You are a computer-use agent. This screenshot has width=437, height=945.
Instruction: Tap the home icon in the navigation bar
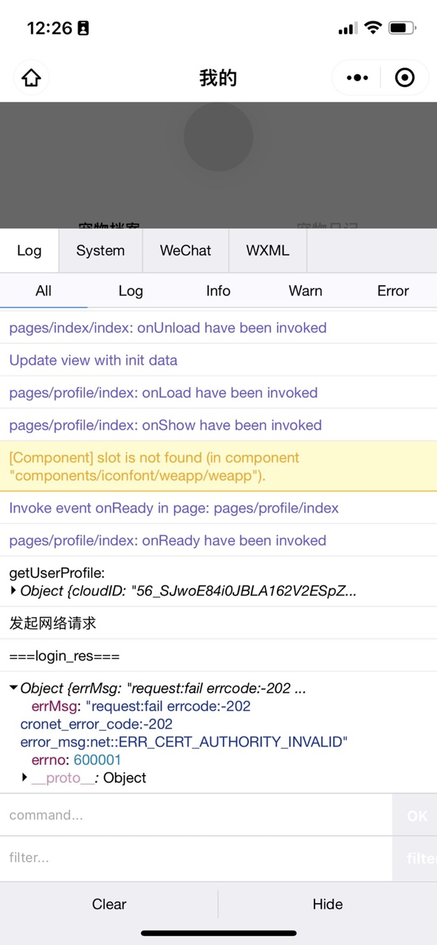[31, 78]
